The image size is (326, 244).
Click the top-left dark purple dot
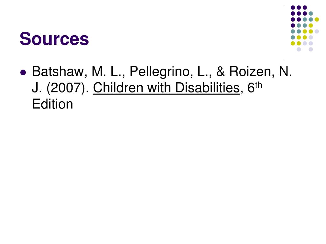coord(293,8)
